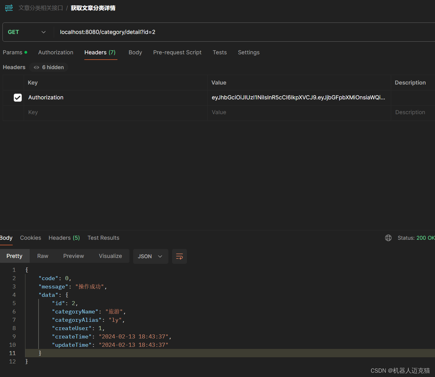The image size is (435, 377).
Task: Open the Authorization request tab
Action: (56, 52)
